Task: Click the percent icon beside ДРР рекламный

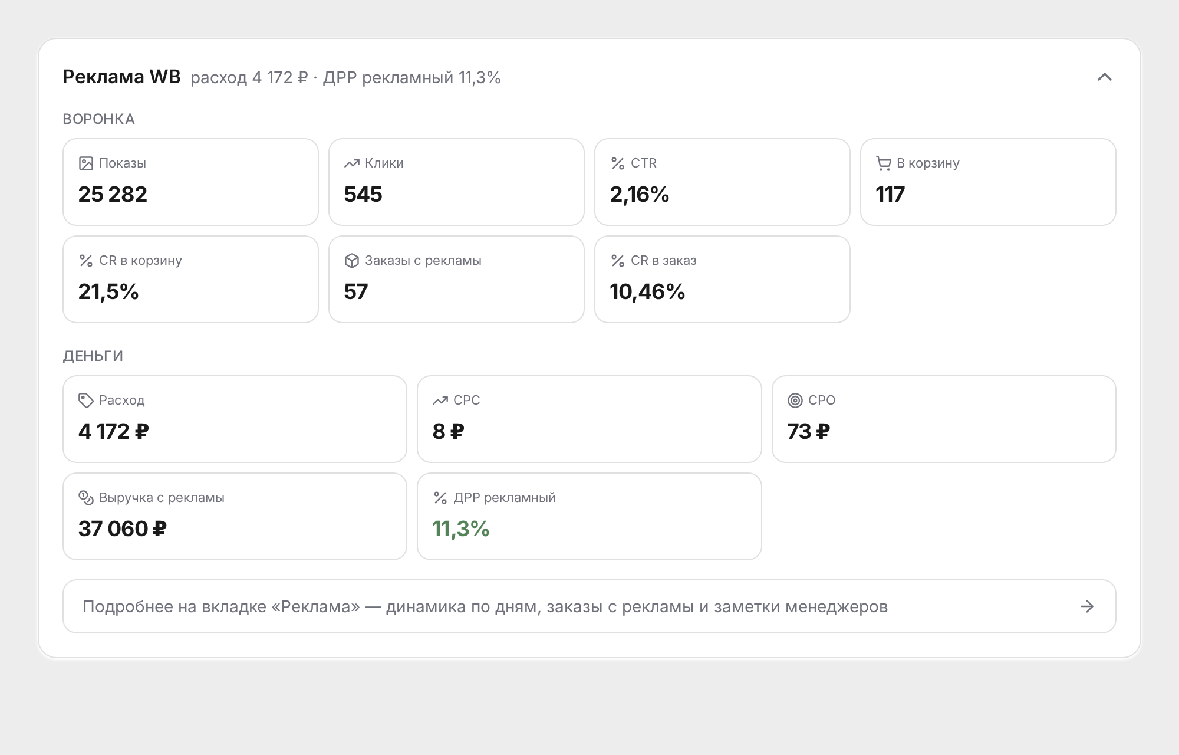Action: [x=440, y=498]
